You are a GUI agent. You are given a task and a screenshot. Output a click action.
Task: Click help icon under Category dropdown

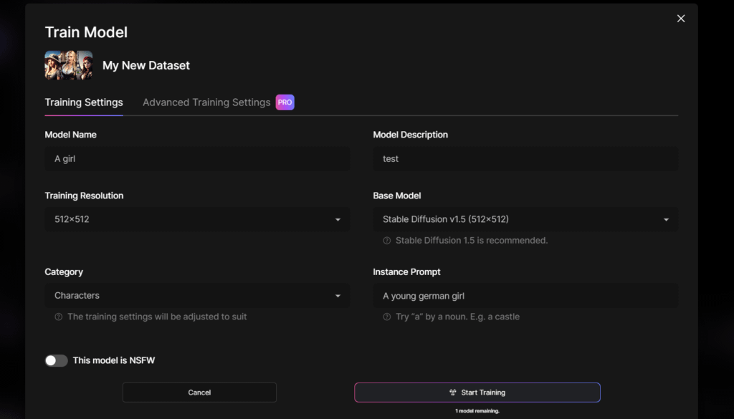pyautogui.click(x=59, y=317)
